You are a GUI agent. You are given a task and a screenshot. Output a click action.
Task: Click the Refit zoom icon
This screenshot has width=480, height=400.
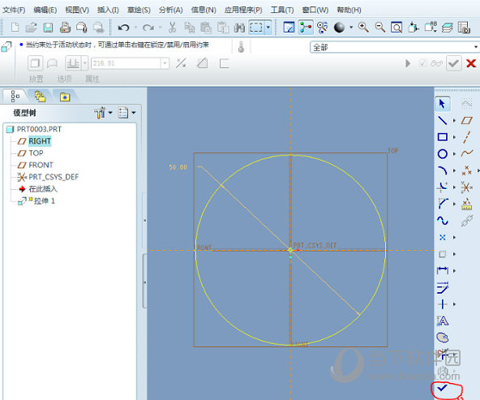point(396,28)
